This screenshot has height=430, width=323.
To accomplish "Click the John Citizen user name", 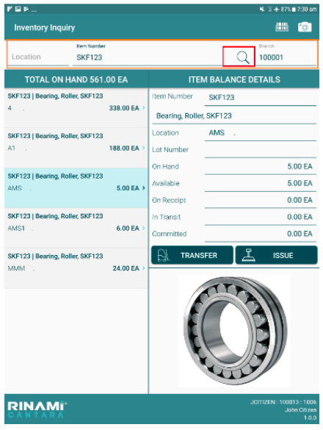I will point(300,409).
